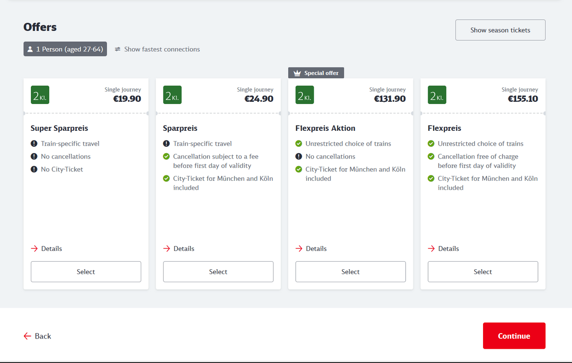Click the red Continue button
The width and height of the screenshot is (572, 363).
[x=514, y=336]
